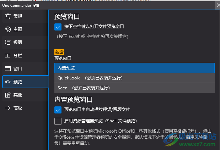Open the 常规 settings tab
This screenshot has width=220, height=150.
[x=26, y=16]
